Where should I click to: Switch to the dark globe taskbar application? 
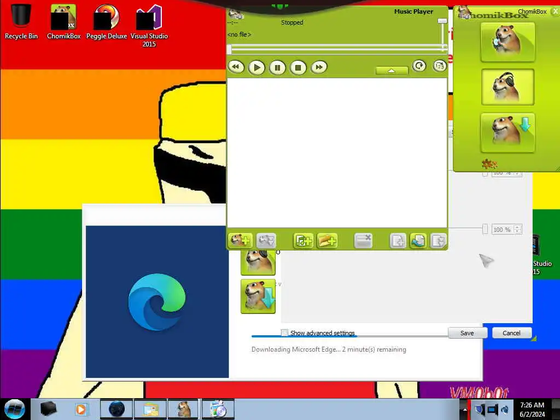click(116, 409)
